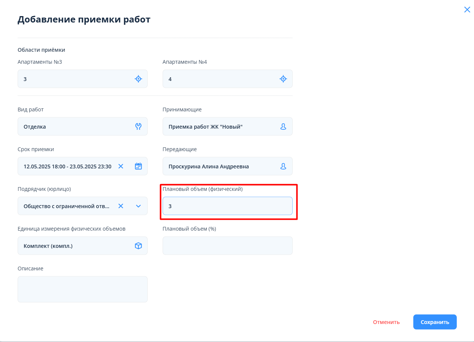This screenshot has height=342, width=474.
Task: Open the Вид работ selection field
Action: [x=75, y=126]
